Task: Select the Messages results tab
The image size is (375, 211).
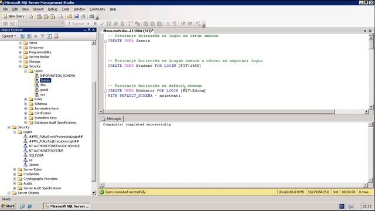Action: tap(112, 118)
